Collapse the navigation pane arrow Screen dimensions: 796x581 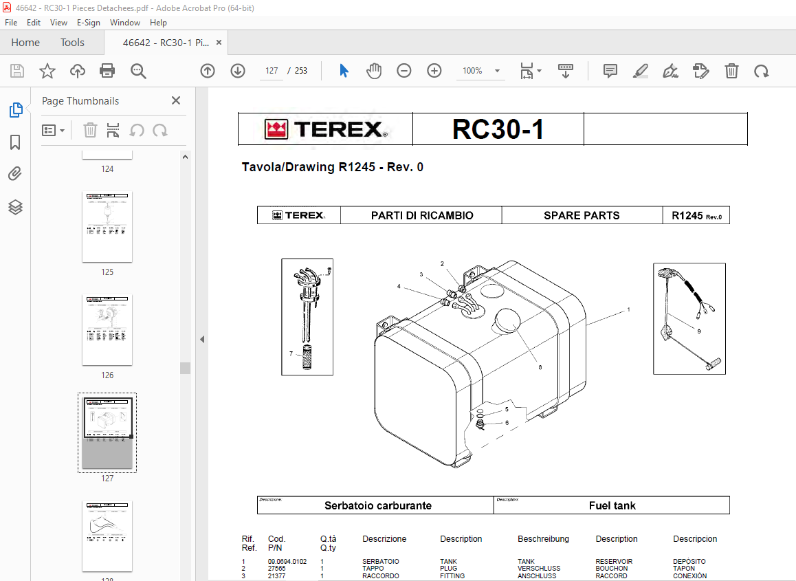point(202,339)
